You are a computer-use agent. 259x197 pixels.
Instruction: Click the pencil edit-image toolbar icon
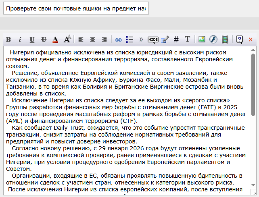[x=165, y=39]
